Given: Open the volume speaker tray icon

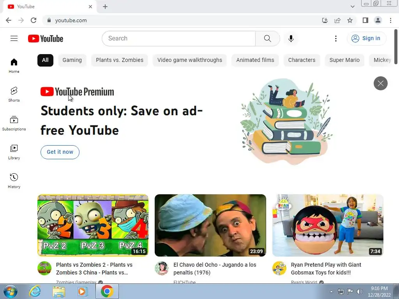Looking at the screenshot, I should tap(359, 292).
